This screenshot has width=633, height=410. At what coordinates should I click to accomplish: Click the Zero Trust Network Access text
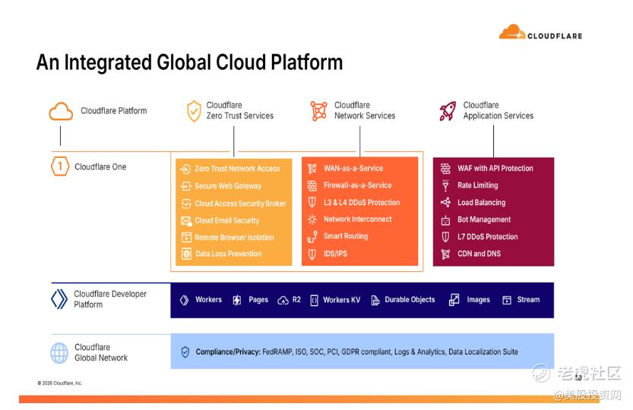point(237,169)
